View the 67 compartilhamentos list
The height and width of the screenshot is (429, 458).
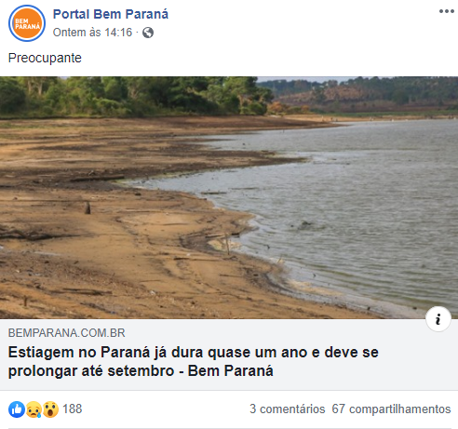(391, 409)
